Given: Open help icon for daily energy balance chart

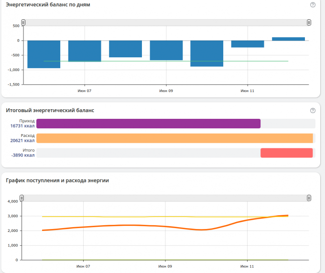Looking at the screenshot, I should click(313, 5).
